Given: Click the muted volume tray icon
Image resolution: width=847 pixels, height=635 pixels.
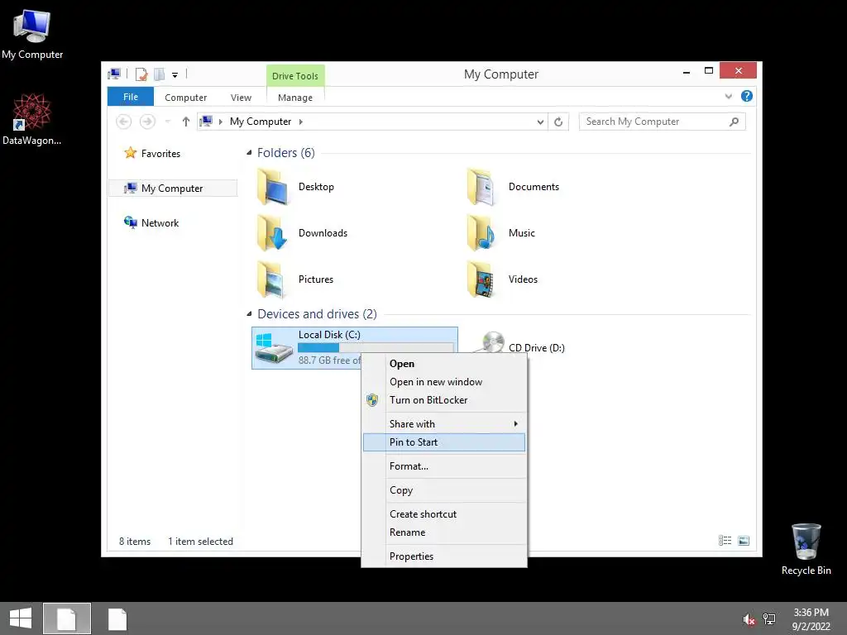Looking at the screenshot, I should (x=749, y=619).
